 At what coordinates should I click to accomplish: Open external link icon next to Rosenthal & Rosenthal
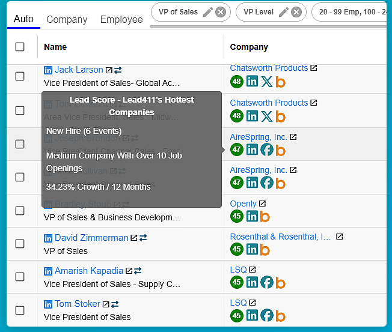click(340, 237)
